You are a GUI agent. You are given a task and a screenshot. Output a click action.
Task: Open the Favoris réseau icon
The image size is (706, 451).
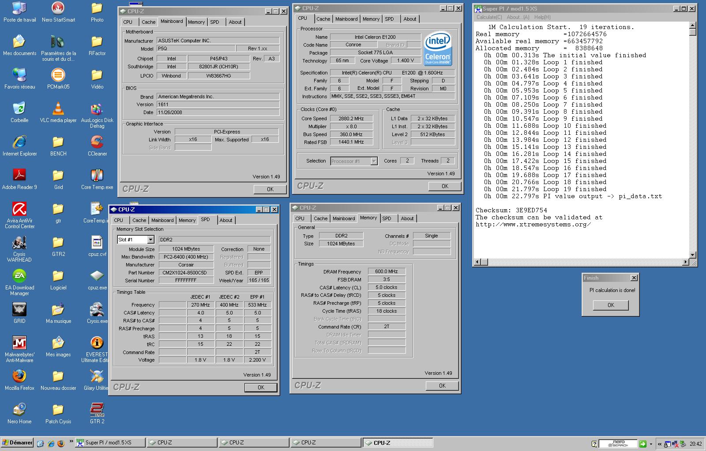click(19, 79)
